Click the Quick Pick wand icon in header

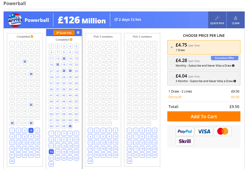point(217,18)
